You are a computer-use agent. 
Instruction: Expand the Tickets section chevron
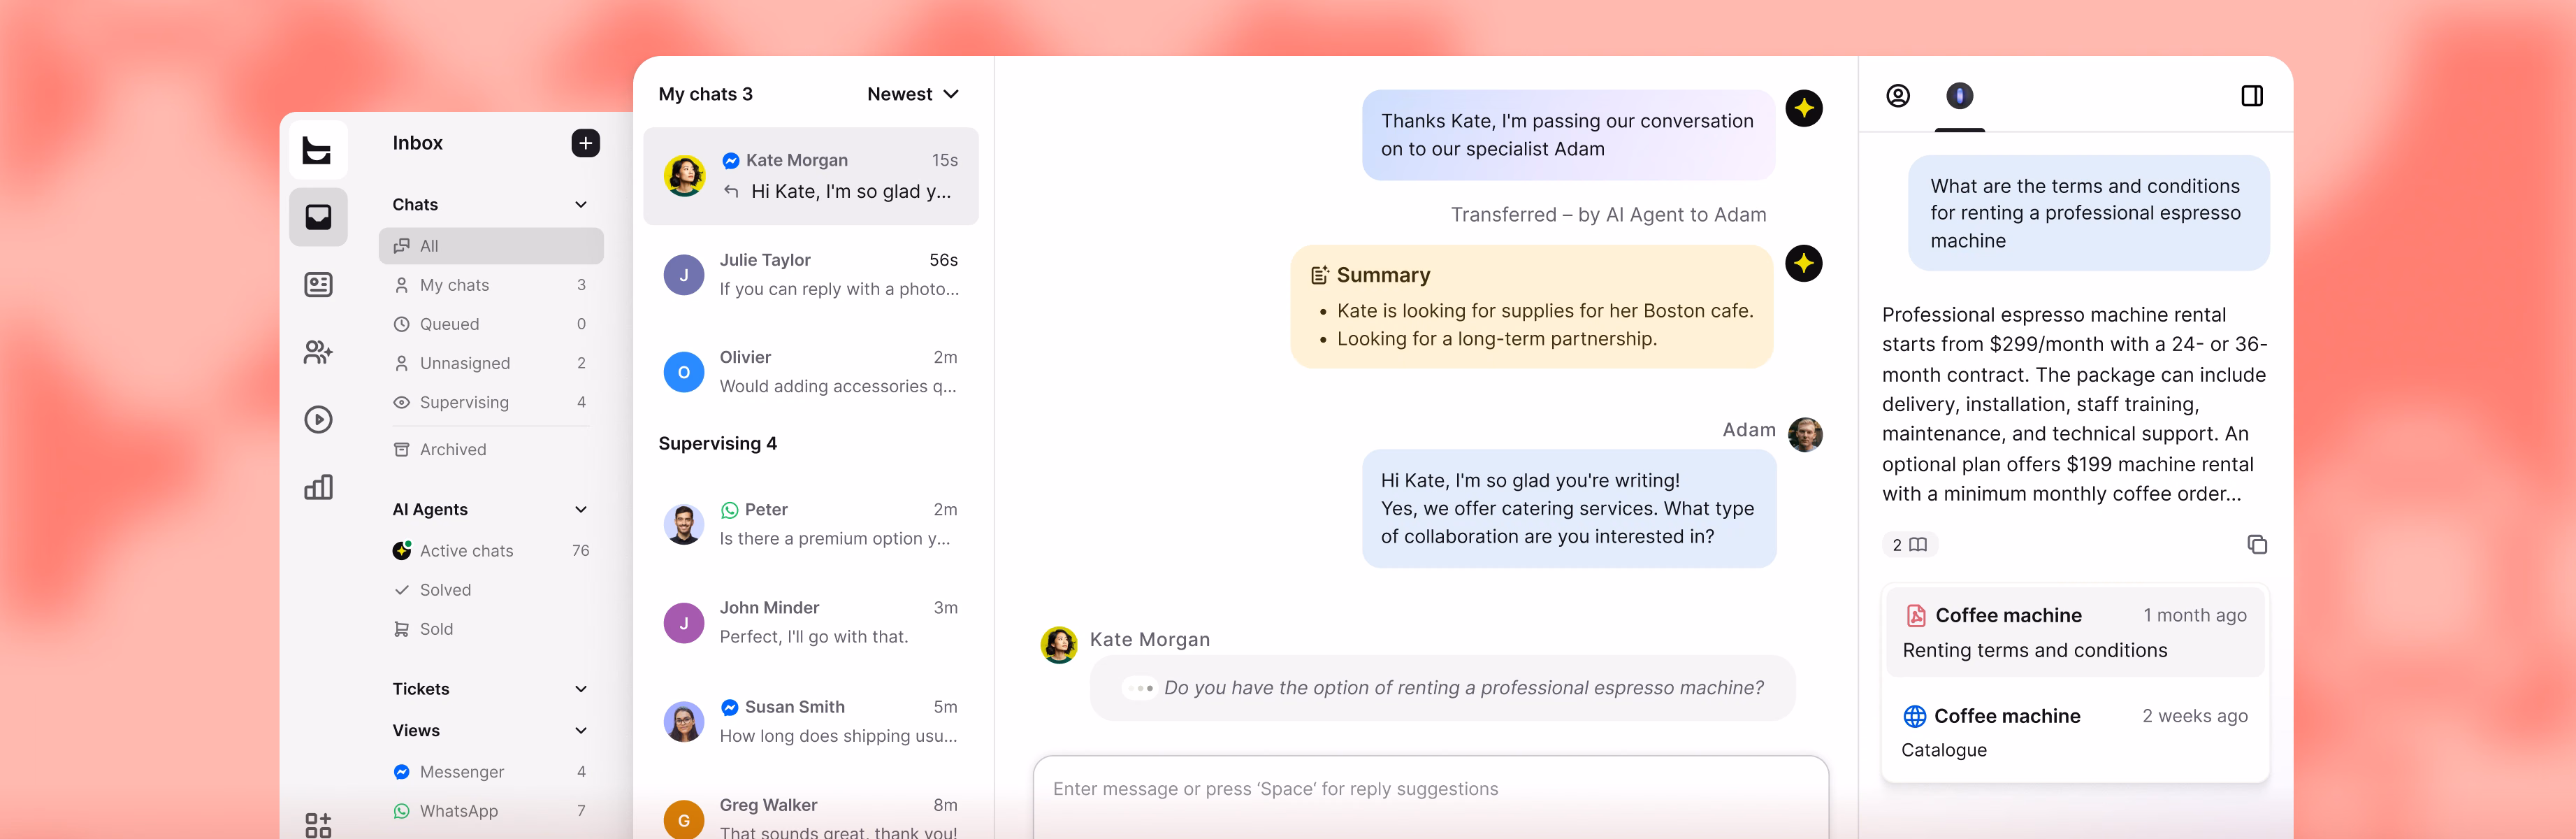click(581, 689)
